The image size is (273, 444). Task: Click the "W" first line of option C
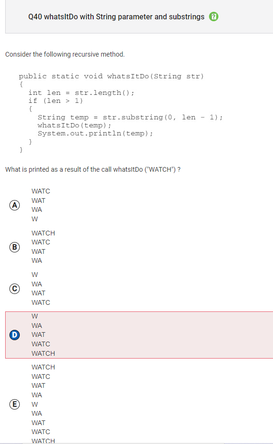pos(34,275)
